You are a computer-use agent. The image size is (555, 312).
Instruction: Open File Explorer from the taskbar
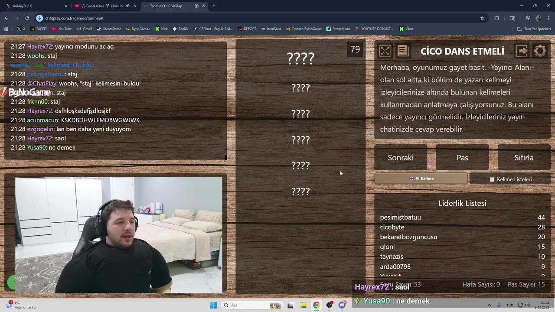pos(303,305)
